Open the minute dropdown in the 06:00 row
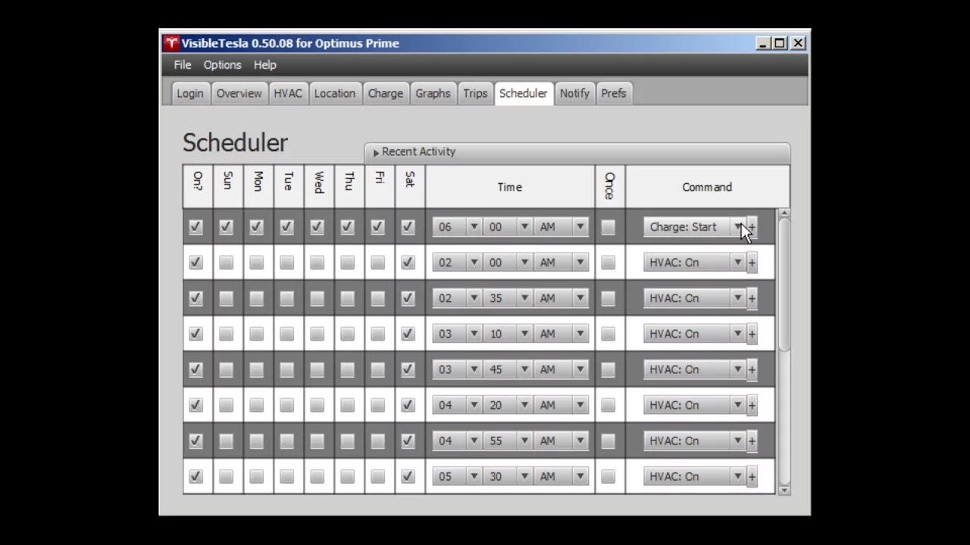 508,227
